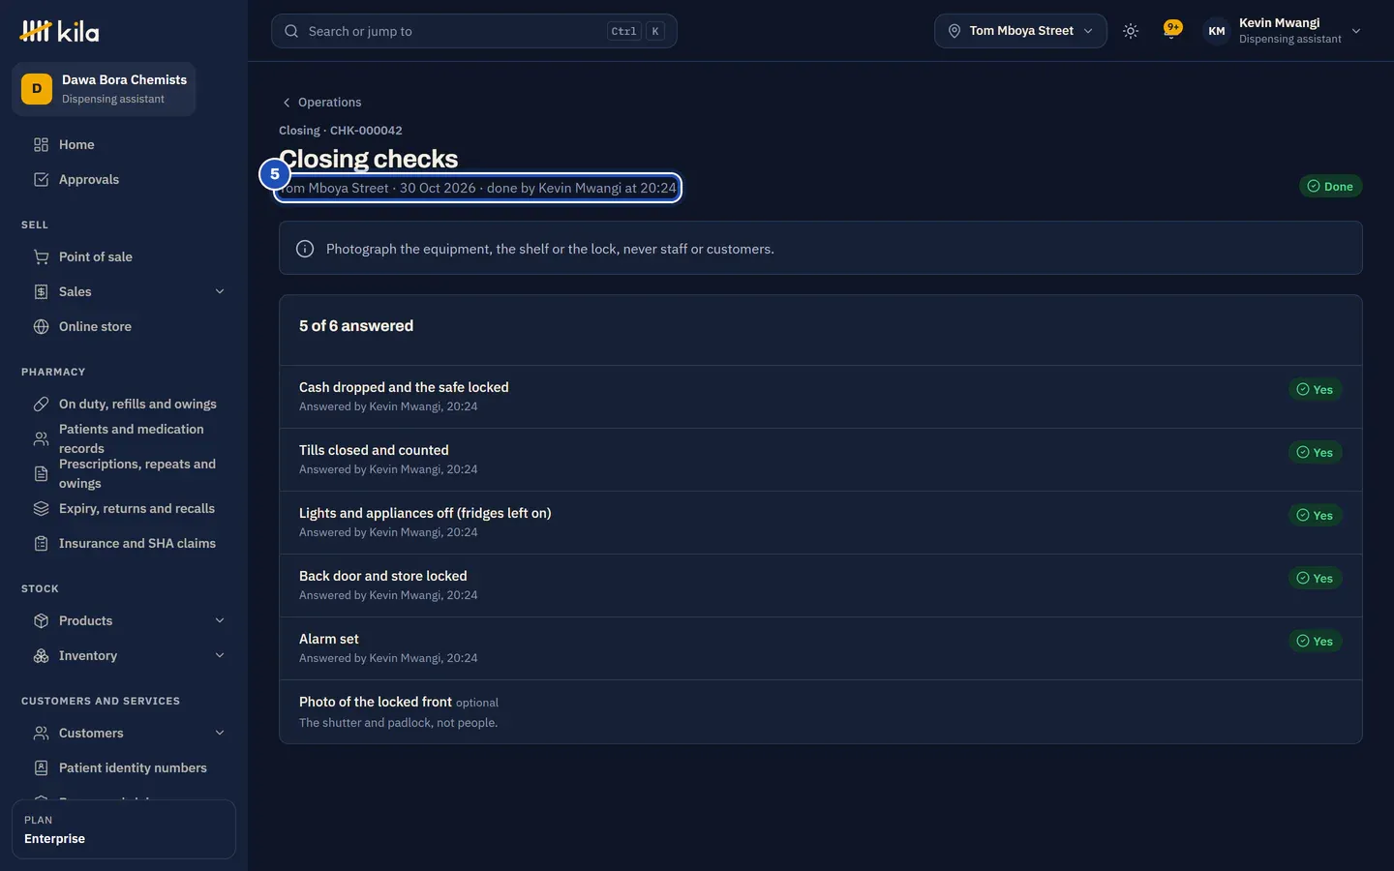Open Point of sale cart icon

coord(41,256)
